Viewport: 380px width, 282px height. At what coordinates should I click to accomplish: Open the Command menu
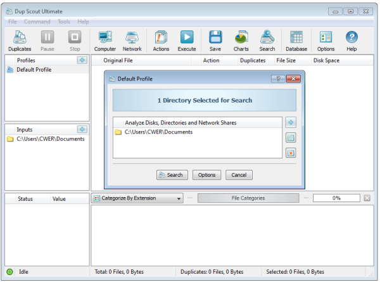tap(37, 22)
